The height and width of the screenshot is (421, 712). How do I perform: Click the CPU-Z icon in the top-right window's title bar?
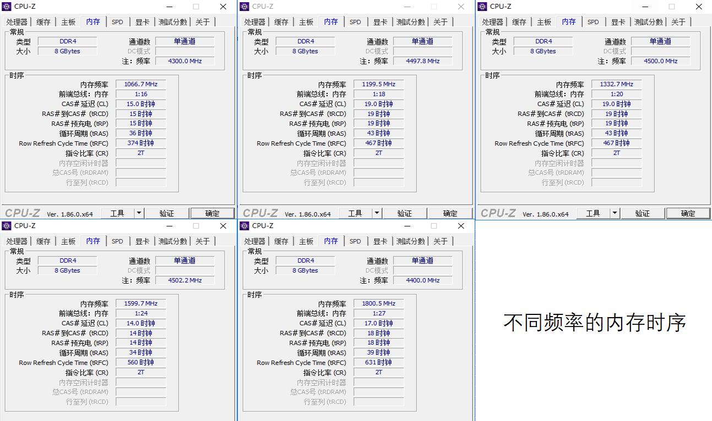tap(482, 6)
